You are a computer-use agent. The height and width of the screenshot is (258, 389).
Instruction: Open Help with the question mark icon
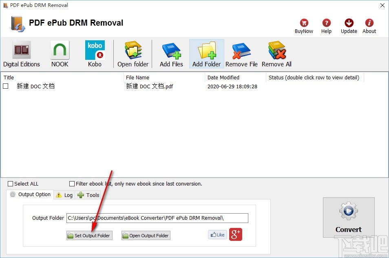(326, 26)
